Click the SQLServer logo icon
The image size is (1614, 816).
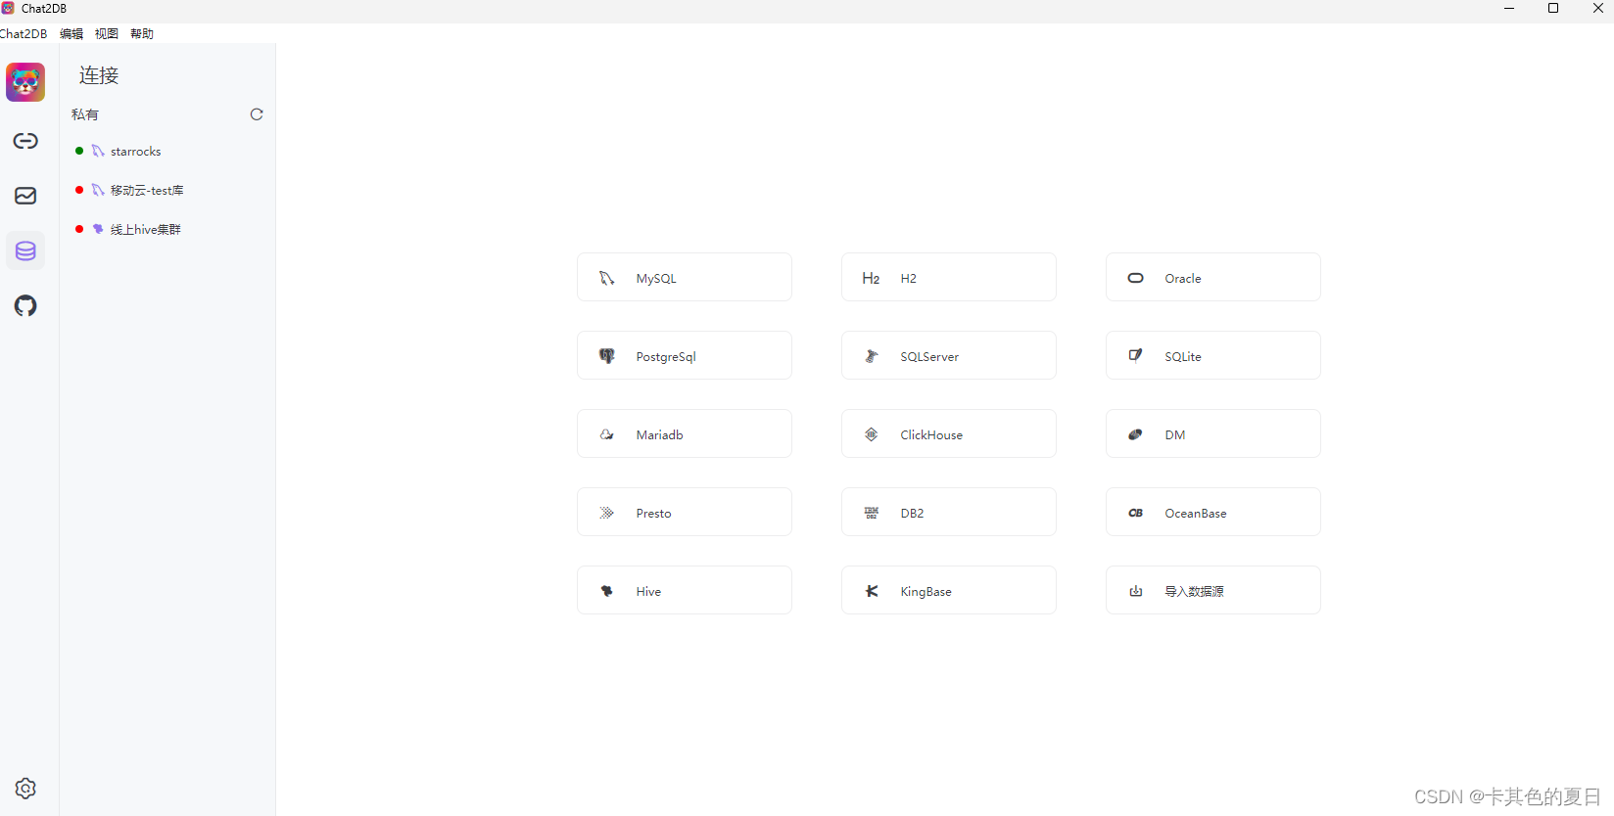pyautogui.click(x=871, y=356)
